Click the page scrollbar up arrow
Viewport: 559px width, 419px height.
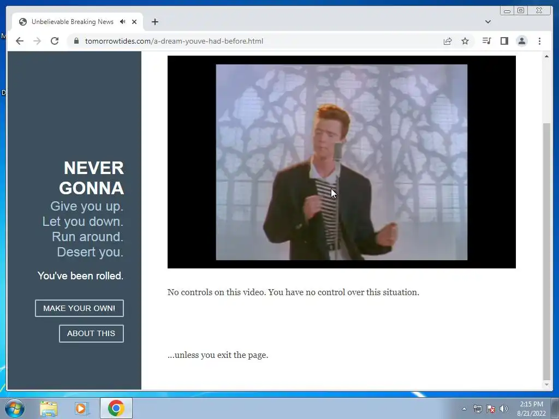(x=546, y=56)
